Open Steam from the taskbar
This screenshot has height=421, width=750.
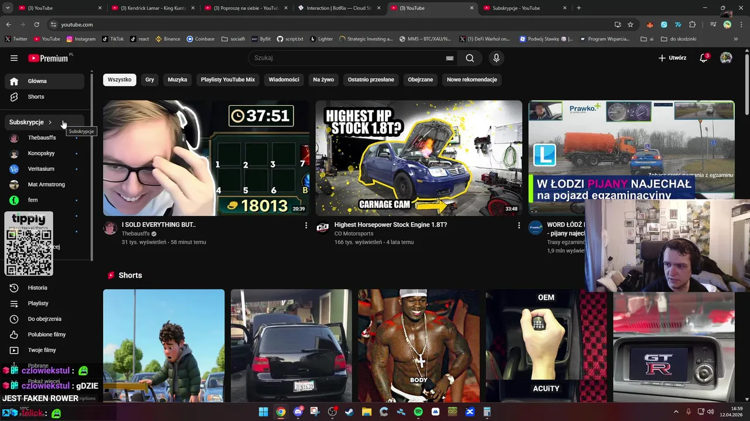(350, 412)
